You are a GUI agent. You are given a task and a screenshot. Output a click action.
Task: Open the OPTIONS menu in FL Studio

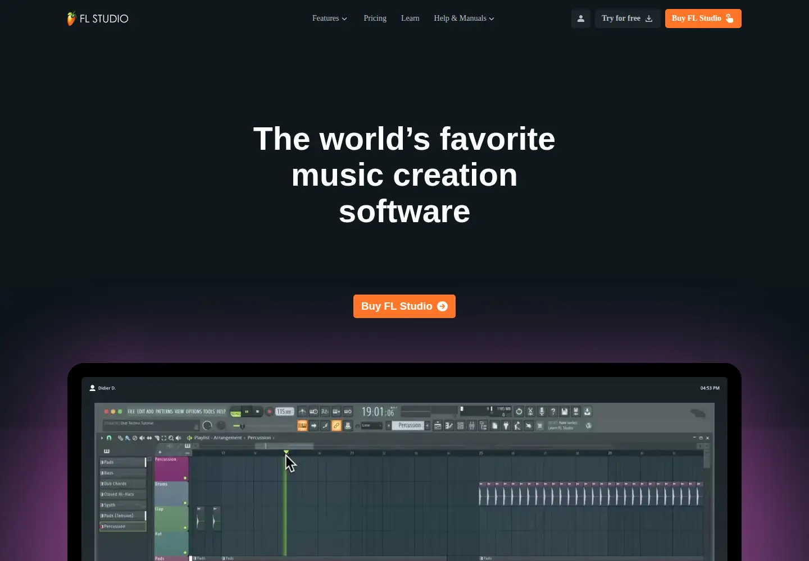click(x=194, y=411)
